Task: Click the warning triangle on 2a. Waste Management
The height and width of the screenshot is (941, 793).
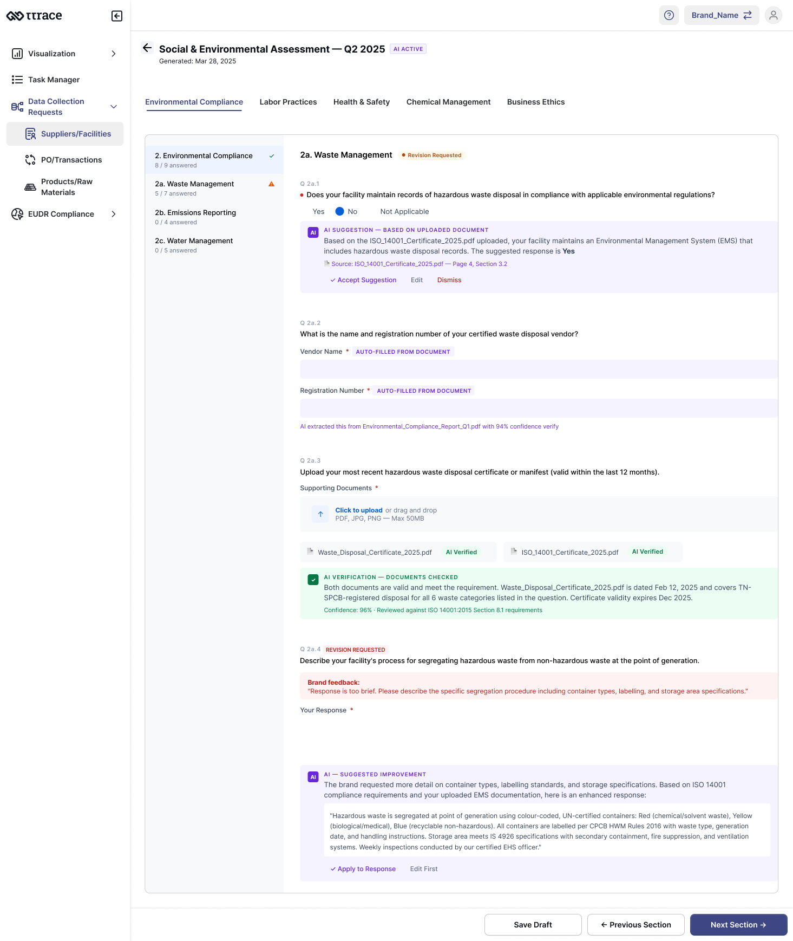Action: (x=272, y=184)
